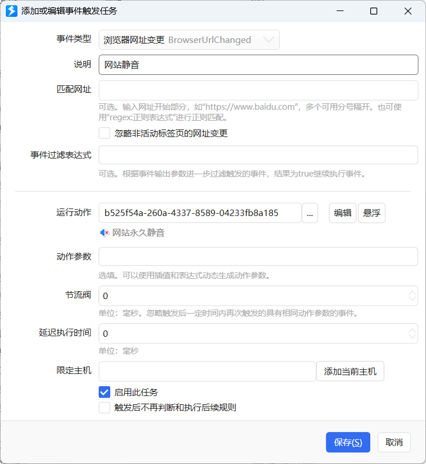Tick 触发后不再判断和执行后续规则 checkbox
This screenshot has width=426, height=464.
coord(104,407)
